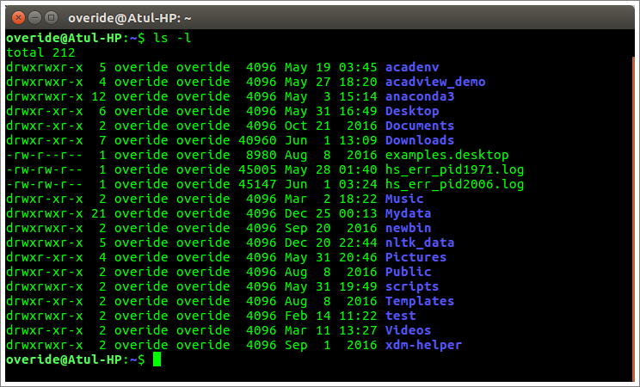Click the time '18:20' on acadview_demo row
This screenshot has height=387, width=640.
pos(358,82)
